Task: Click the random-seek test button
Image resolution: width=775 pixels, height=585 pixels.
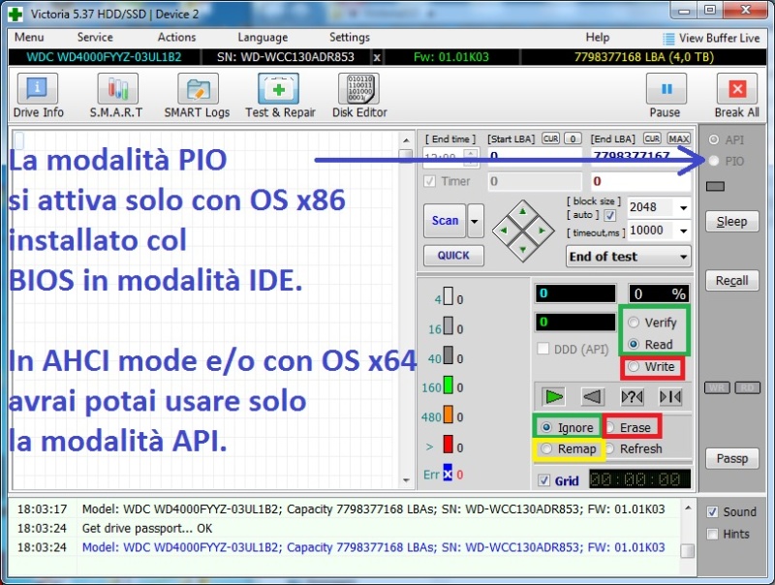Action: pyautogui.click(x=632, y=396)
